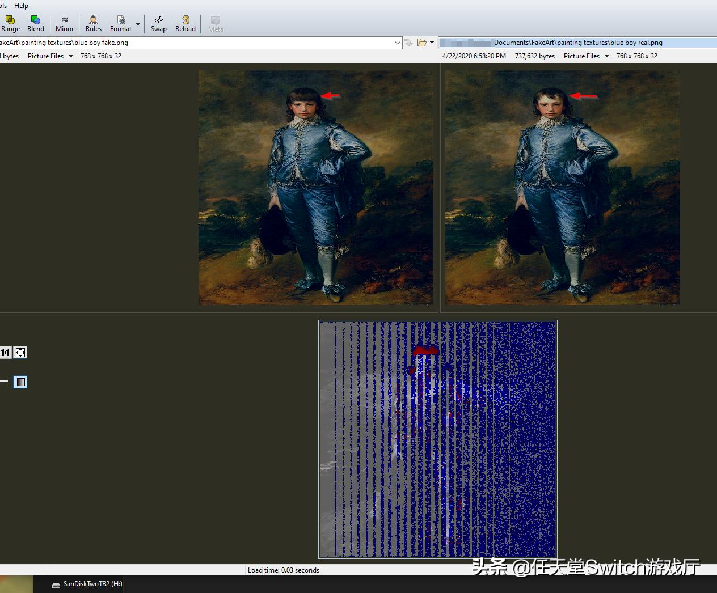Click the 4/22/2020 6:58:20 PM timestamp

click(474, 56)
